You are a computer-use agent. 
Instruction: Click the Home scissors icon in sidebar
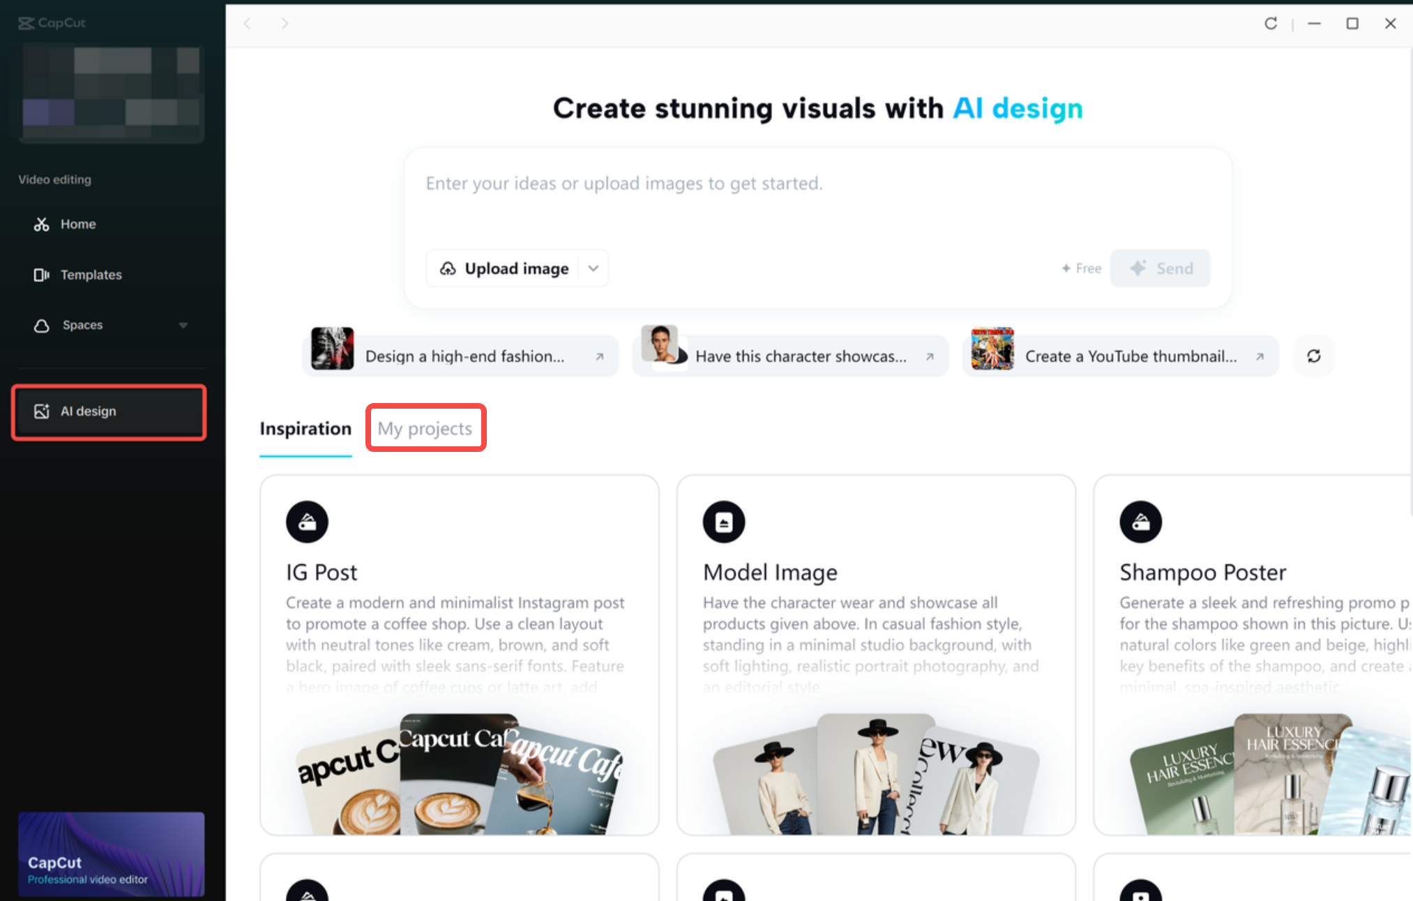[x=41, y=225]
